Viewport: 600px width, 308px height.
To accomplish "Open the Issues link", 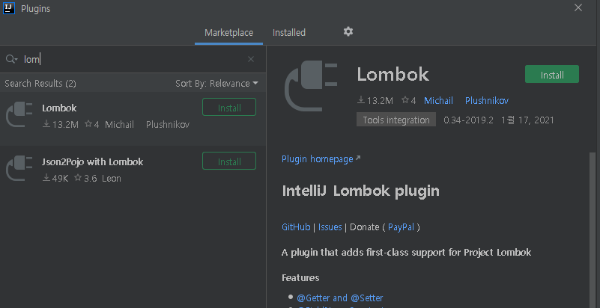I will [x=330, y=227].
